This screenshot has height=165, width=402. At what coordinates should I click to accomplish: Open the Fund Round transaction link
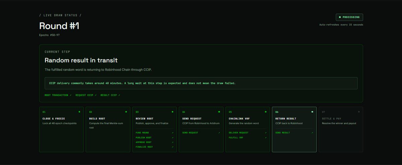pyautogui.click(x=154, y=133)
